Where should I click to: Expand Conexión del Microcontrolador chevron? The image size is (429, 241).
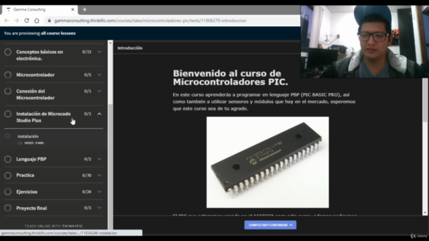99,91
